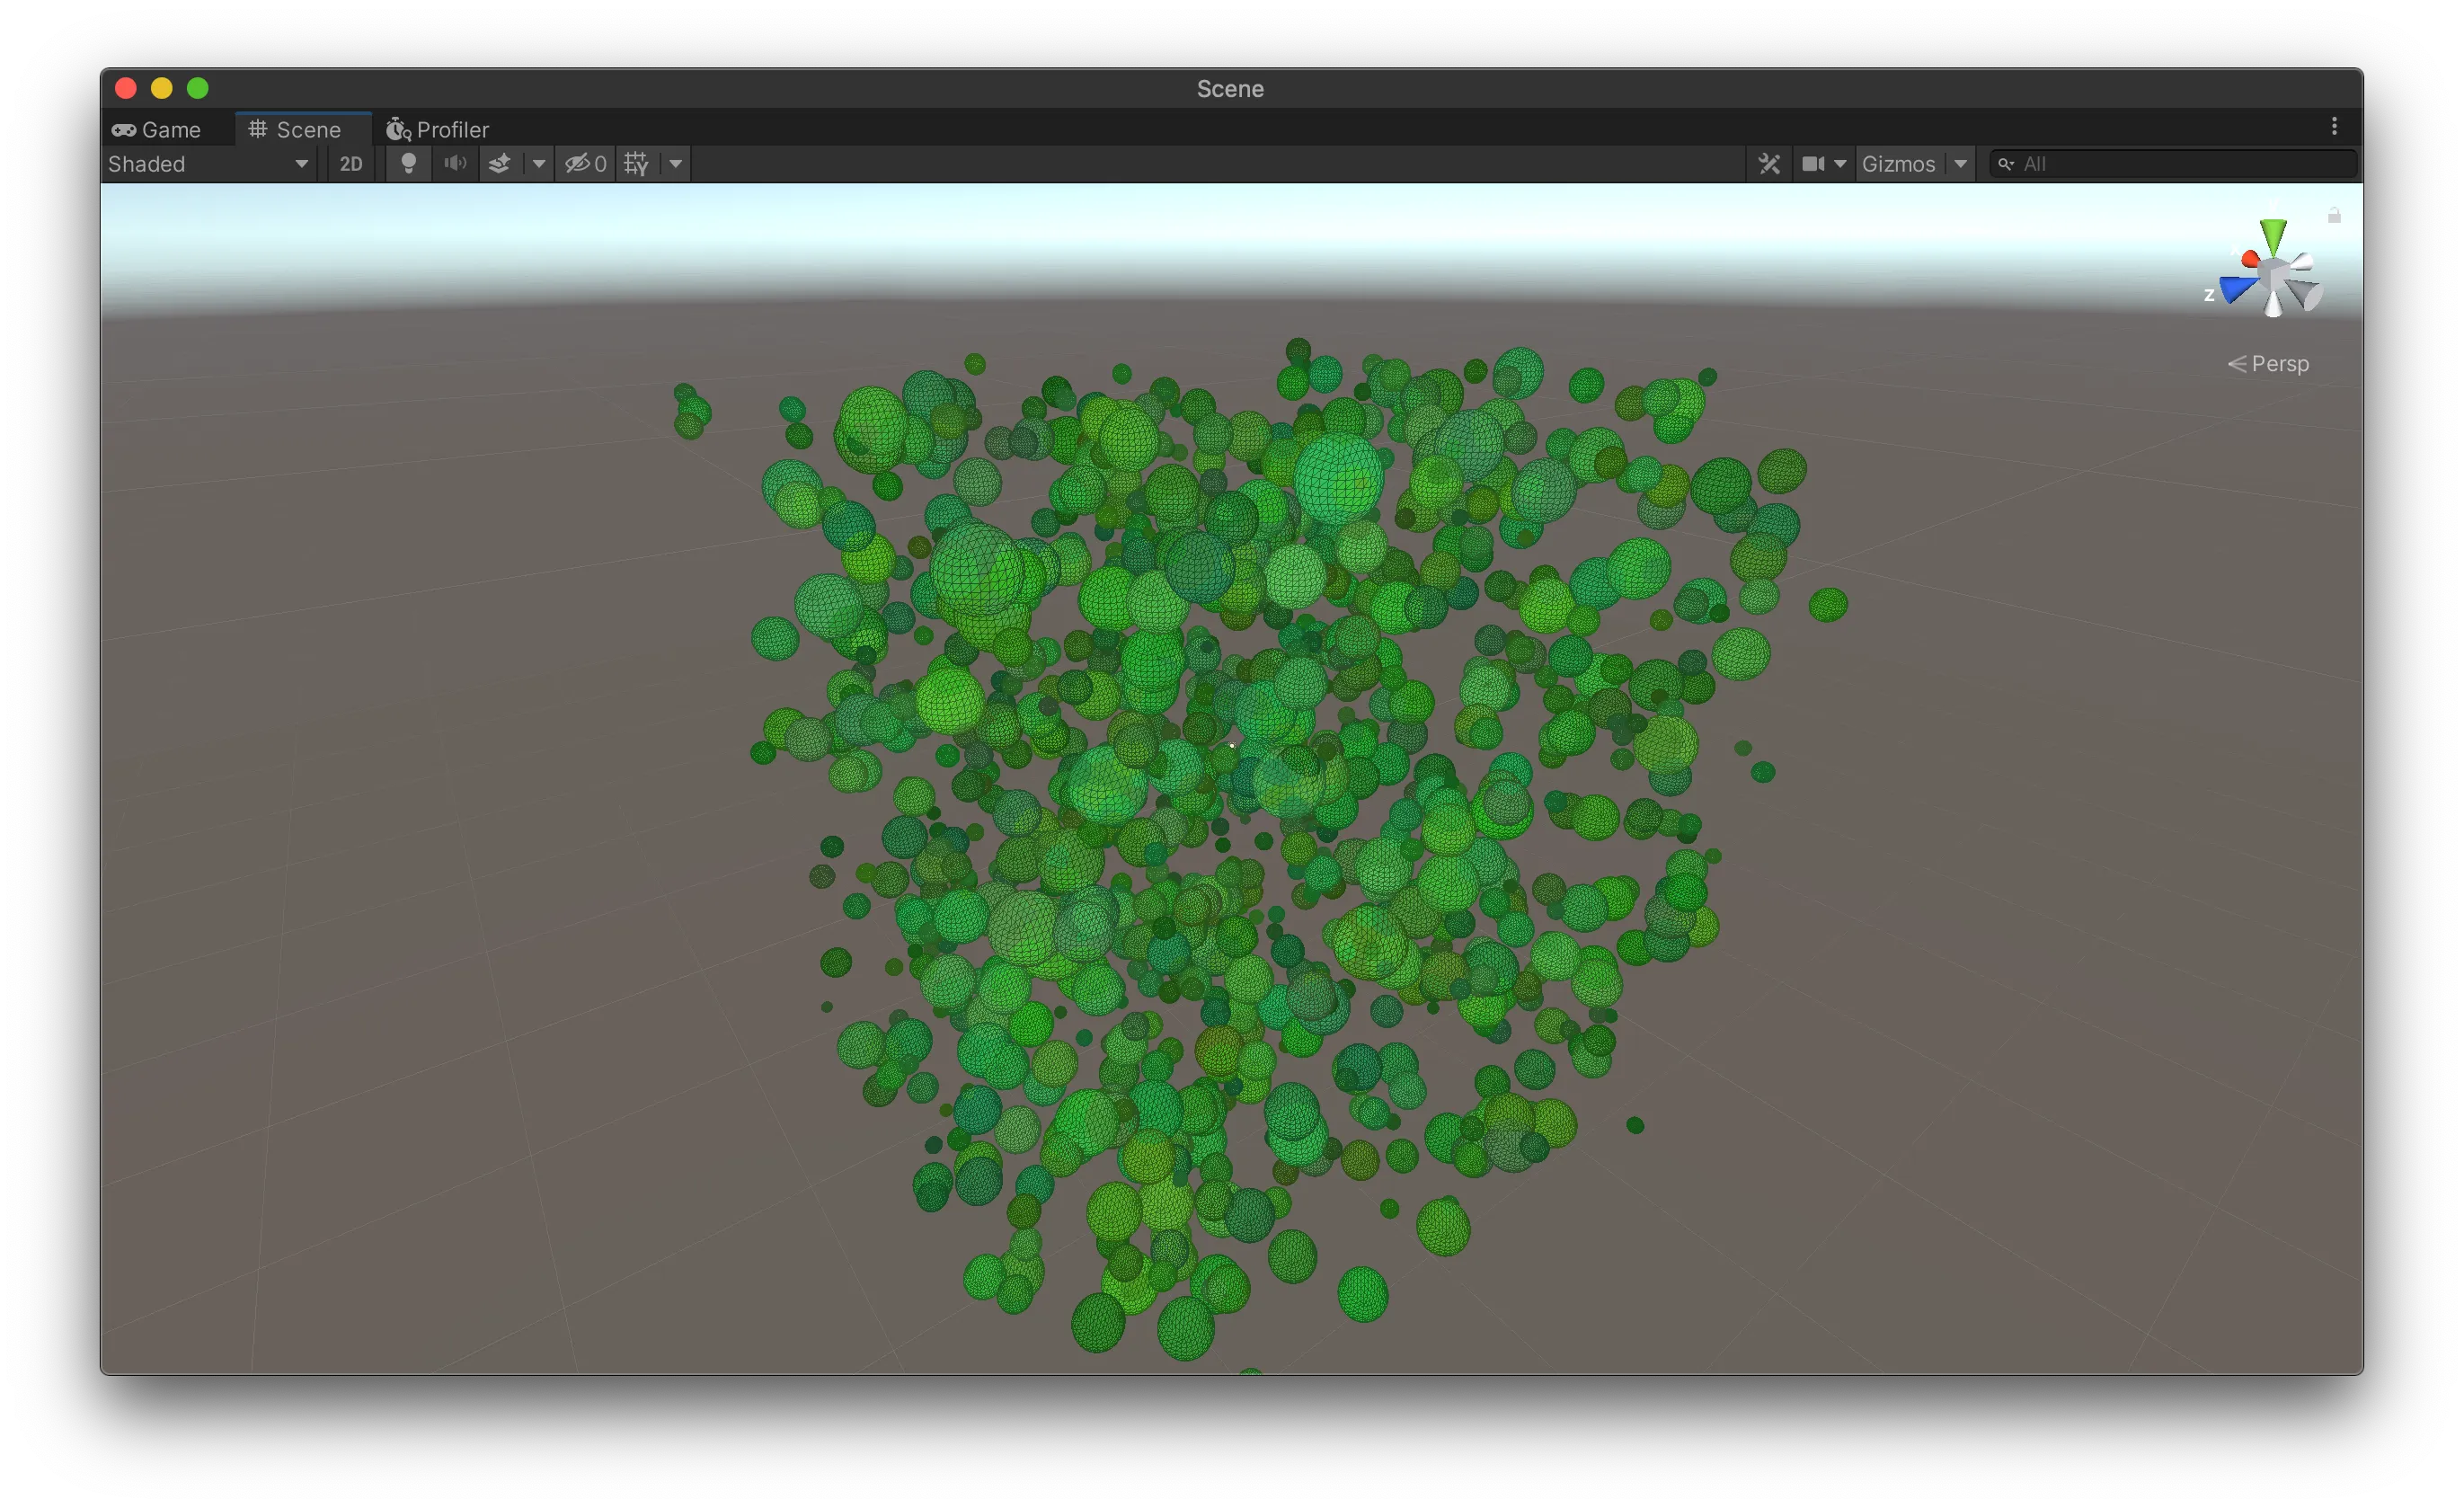The image size is (2464, 1508).
Task: Close the Scene window red button
Action: click(x=126, y=88)
